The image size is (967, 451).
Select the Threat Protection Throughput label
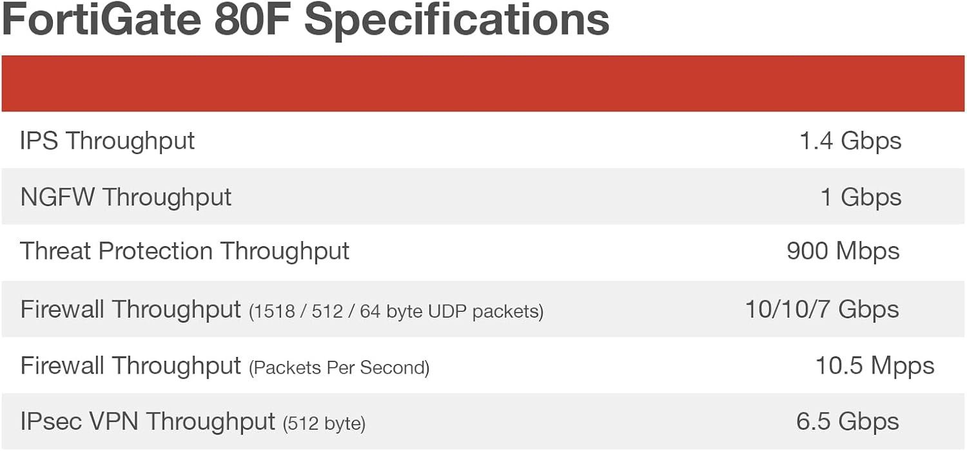coord(184,251)
